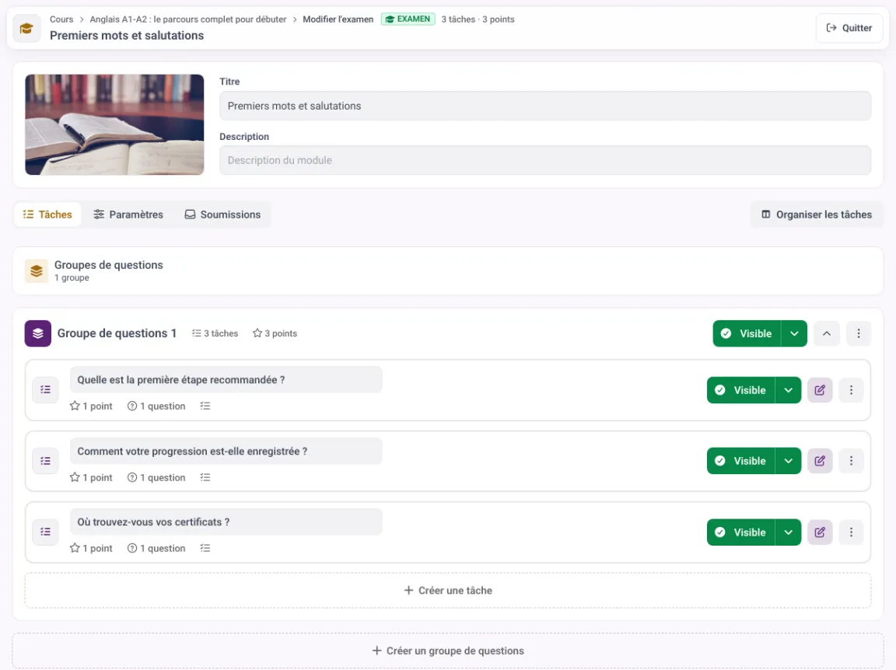Switch to the Tâches tab
This screenshot has width=896, height=670.
click(x=47, y=215)
